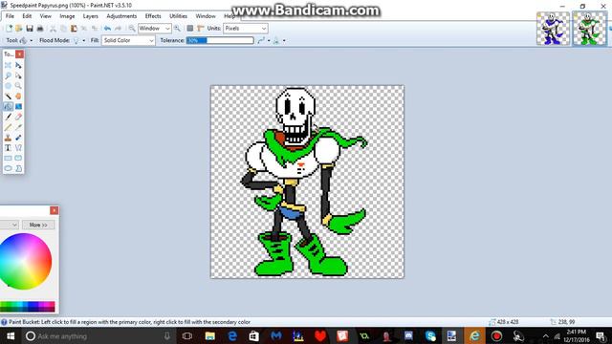
Task: Click the Cortana Ask me anything box
Action: (98, 335)
